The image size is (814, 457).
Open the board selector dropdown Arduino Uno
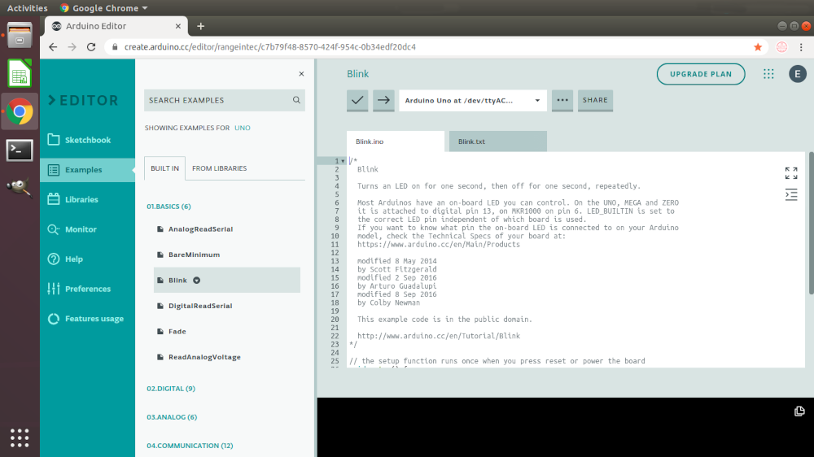[x=472, y=100]
